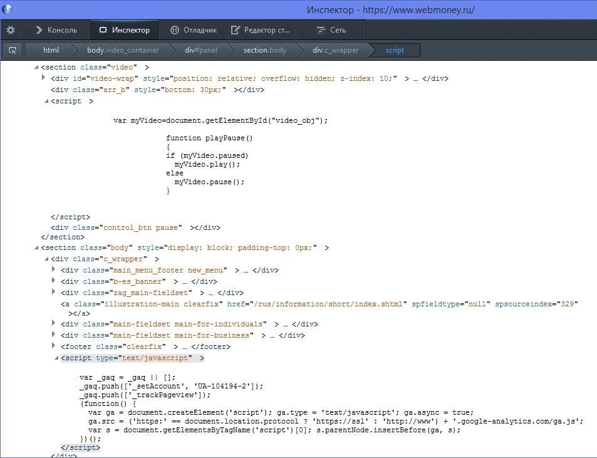Expand the main_menu_footer new_menu div
The width and height of the screenshot is (597, 458).
(53, 269)
